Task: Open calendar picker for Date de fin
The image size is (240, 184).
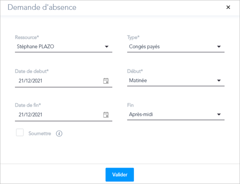Action: click(x=106, y=115)
